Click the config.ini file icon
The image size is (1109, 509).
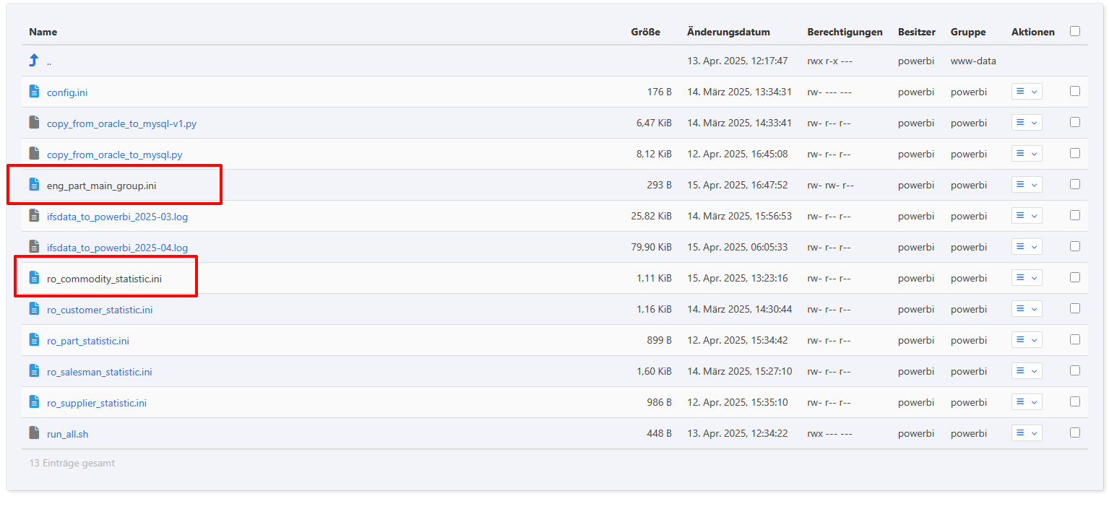pyautogui.click(x=34, y=92)
